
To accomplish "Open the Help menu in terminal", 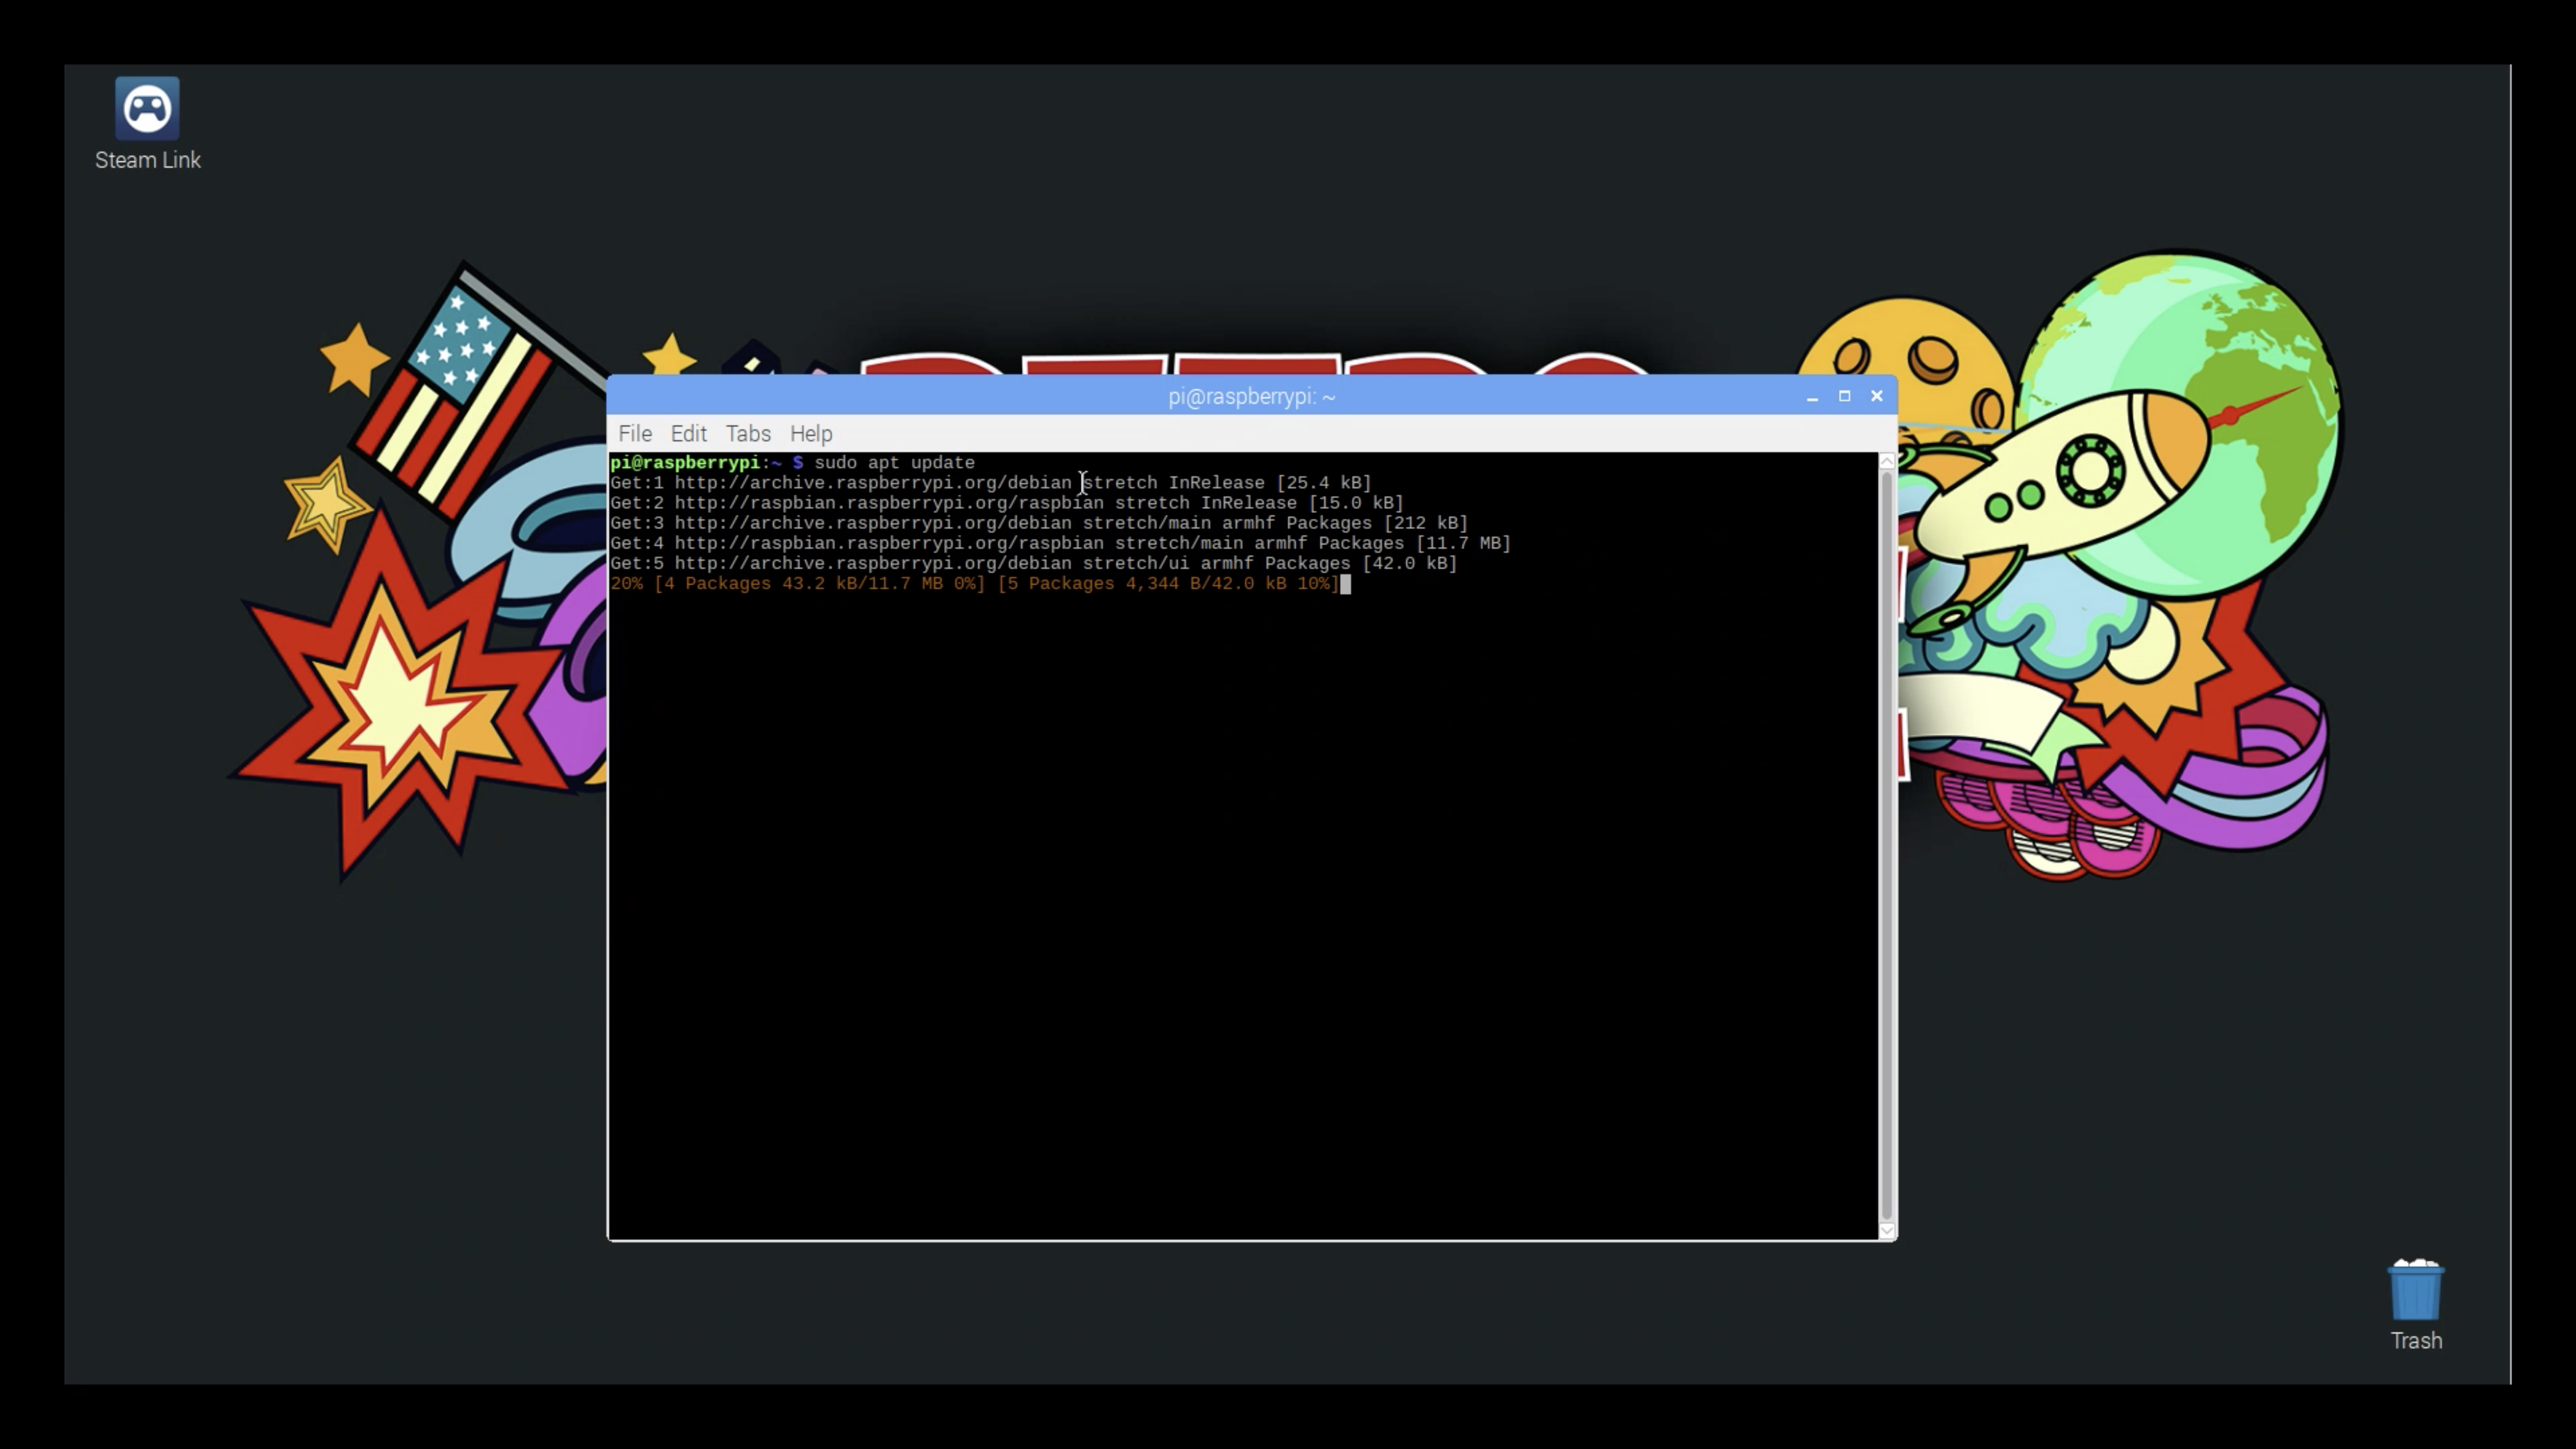I will (x=811, y=434).
